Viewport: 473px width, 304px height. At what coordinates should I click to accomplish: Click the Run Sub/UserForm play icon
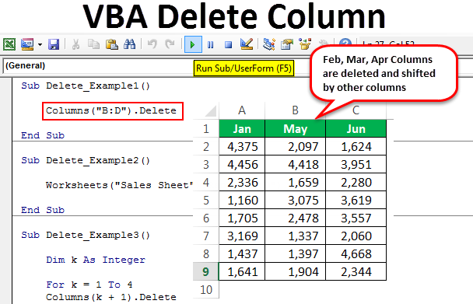193,44
